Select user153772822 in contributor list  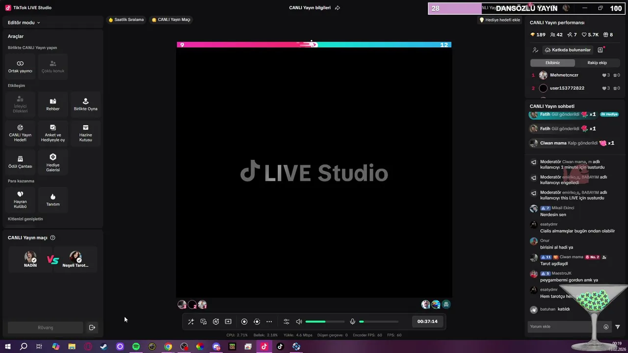(575, 88)
